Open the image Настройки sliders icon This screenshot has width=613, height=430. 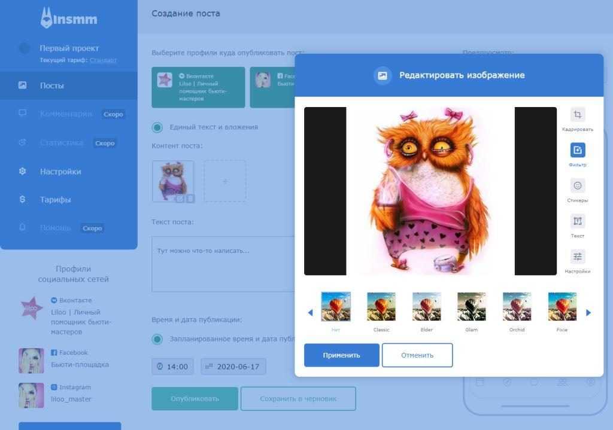coord(577,257)
